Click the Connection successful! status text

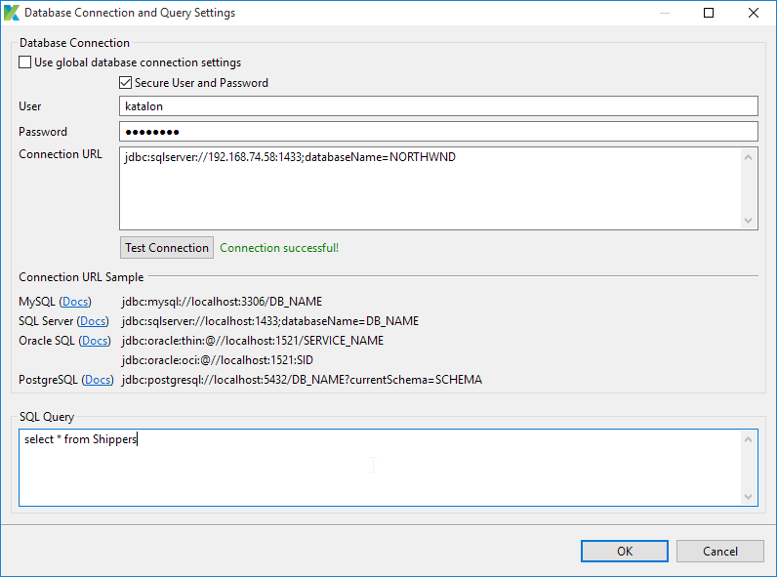(279, 248)
